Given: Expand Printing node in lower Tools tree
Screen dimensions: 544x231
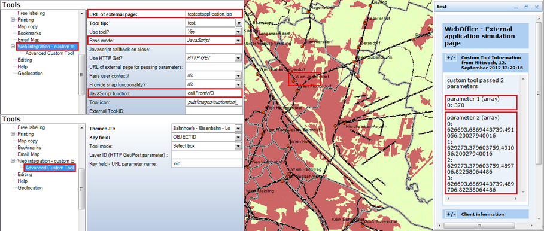Looking at the screenshot, I should pos(13,134).
